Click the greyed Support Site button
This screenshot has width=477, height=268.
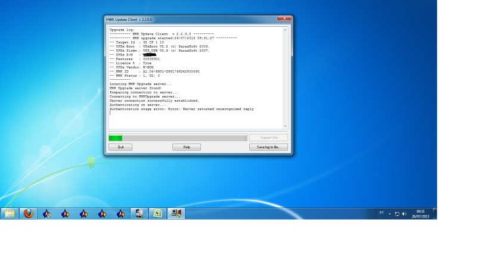[x=268, y=138]
